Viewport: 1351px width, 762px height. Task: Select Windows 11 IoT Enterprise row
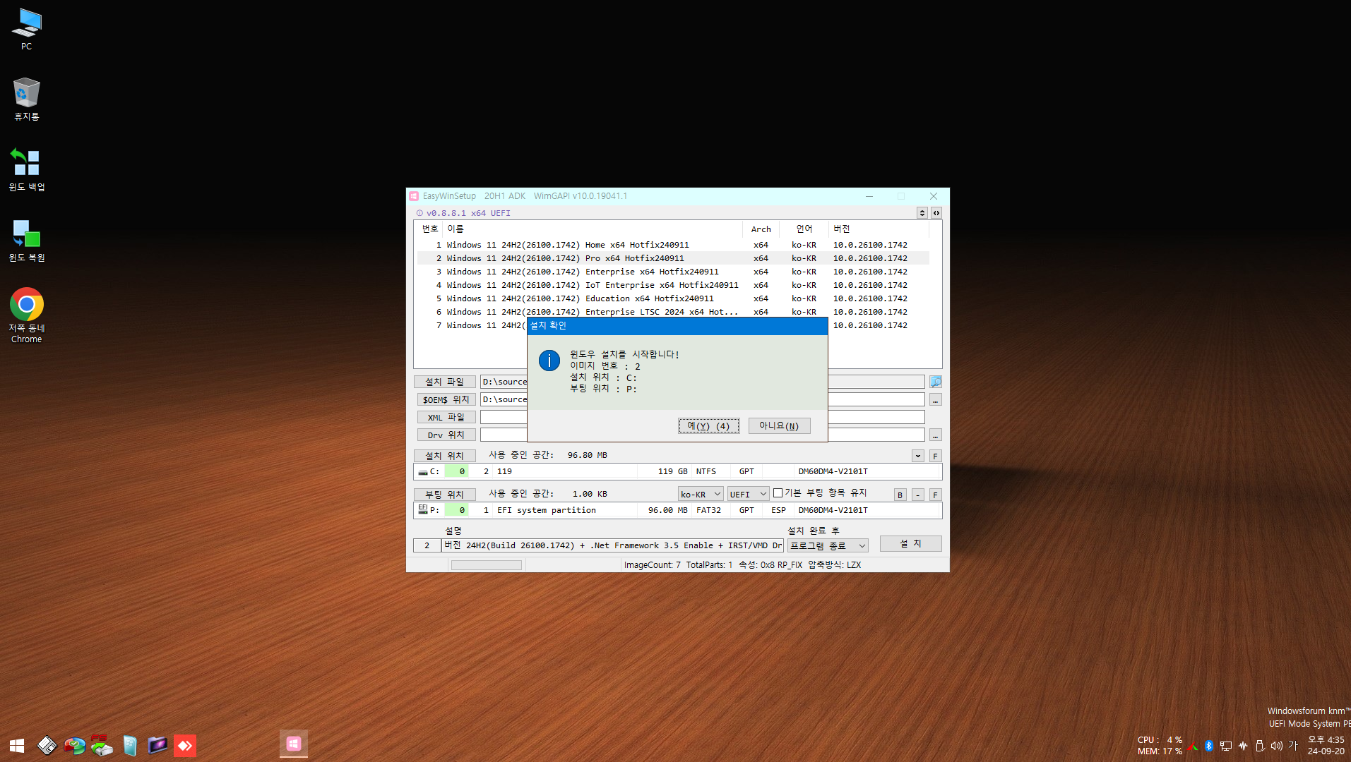click(x=673, y=285)
